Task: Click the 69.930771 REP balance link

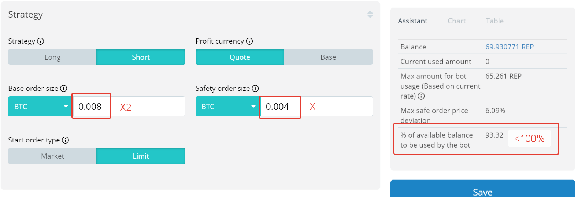Action: [509, 47]
